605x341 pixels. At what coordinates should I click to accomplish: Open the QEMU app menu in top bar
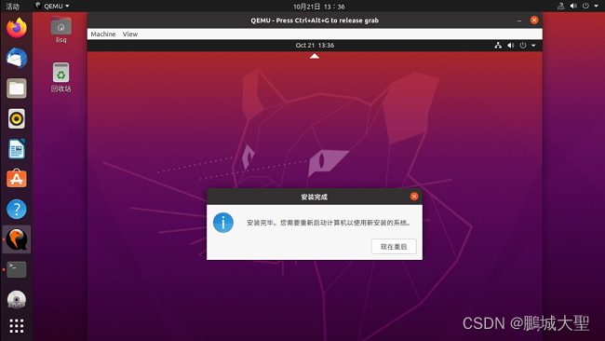point(52,6)
